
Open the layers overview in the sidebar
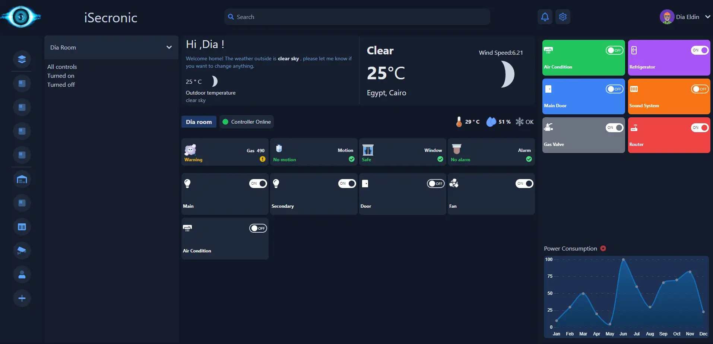point(22,59)
